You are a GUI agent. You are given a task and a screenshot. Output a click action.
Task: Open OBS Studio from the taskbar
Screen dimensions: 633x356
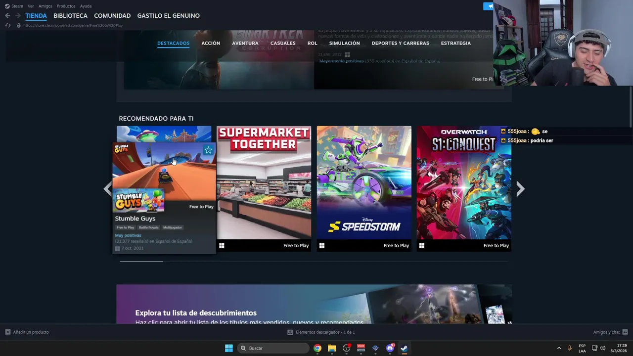pos(347,348)
